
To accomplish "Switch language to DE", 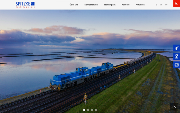I will [161, 5].
